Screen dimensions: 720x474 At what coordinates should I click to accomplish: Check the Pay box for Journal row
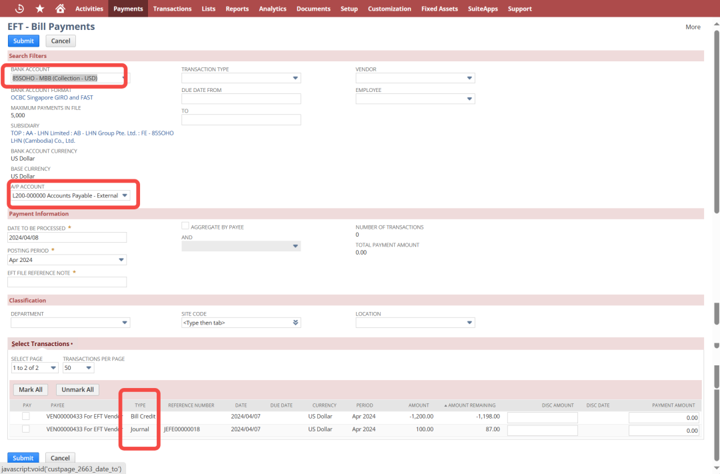(26, 429)
